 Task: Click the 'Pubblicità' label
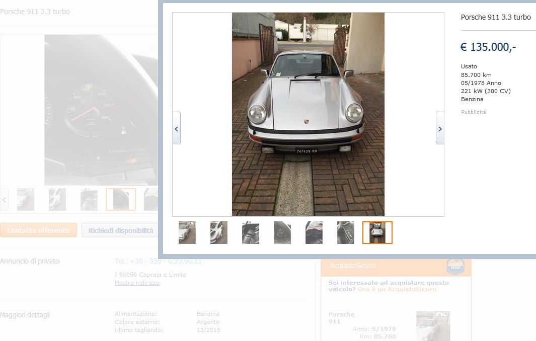pos(474,112)
